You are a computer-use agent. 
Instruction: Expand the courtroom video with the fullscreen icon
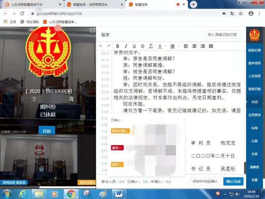coord(92,30)
